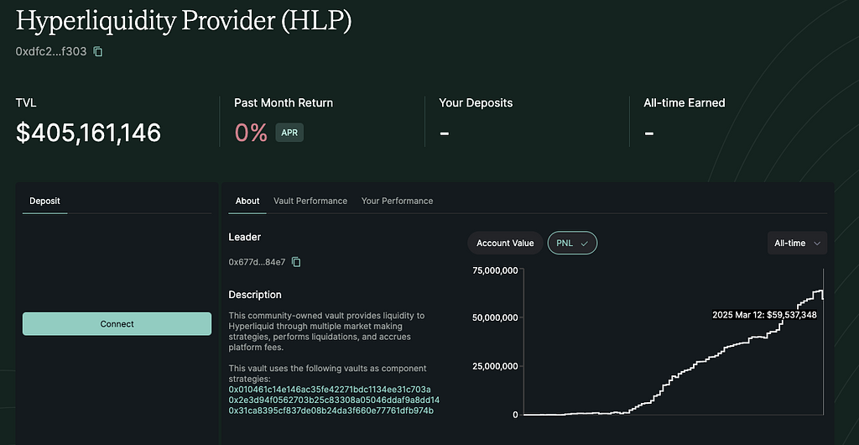Open the All-time range dropdown

pos(797,243)
